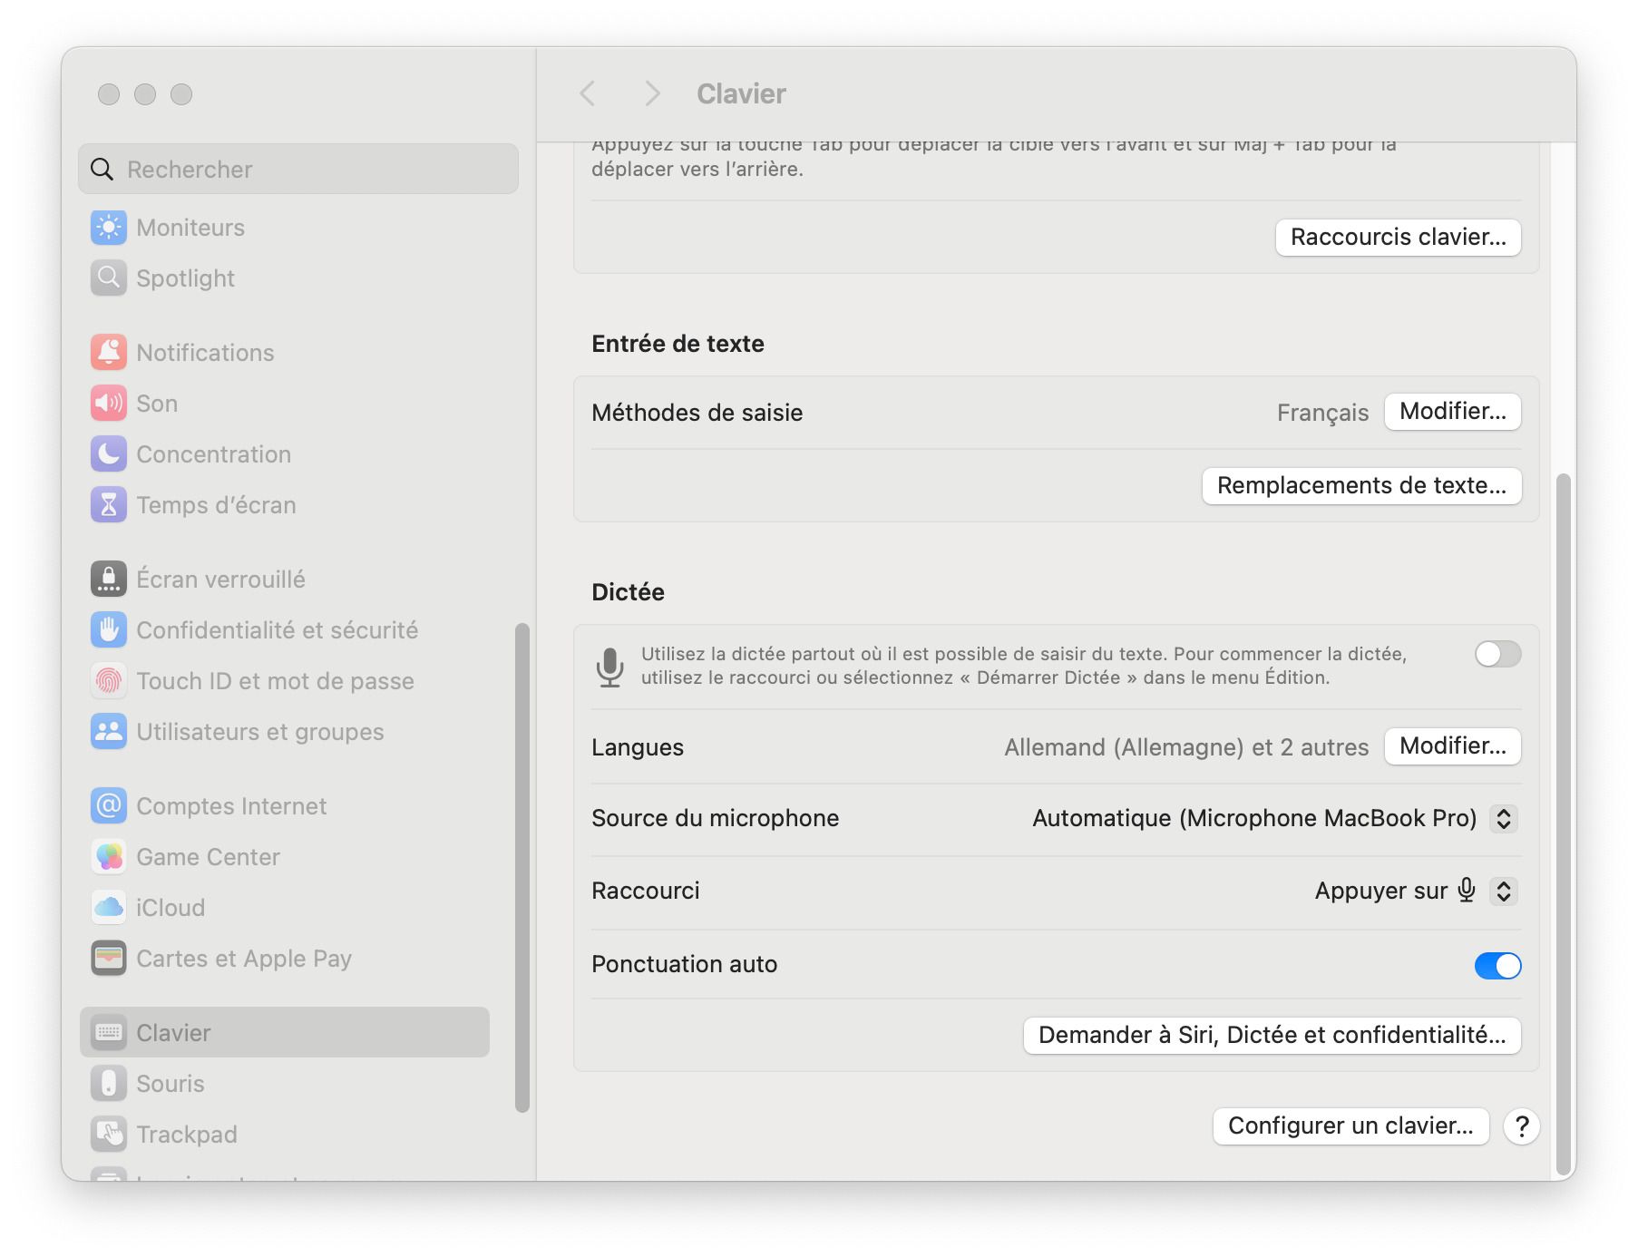
Task: Select the Moniteurs icon in sidebar
Action: pos(108,228)
